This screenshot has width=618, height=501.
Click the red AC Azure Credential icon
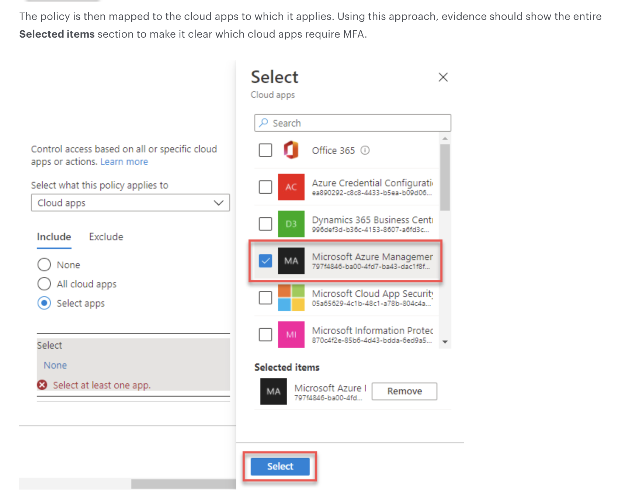(x=291, y=187)
